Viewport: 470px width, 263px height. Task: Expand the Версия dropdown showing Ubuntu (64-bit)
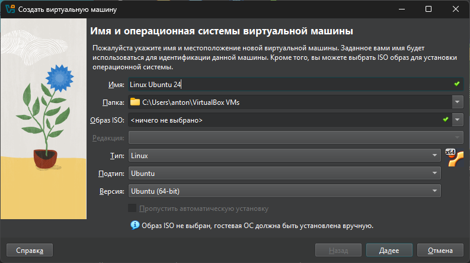tap(284, 191)
